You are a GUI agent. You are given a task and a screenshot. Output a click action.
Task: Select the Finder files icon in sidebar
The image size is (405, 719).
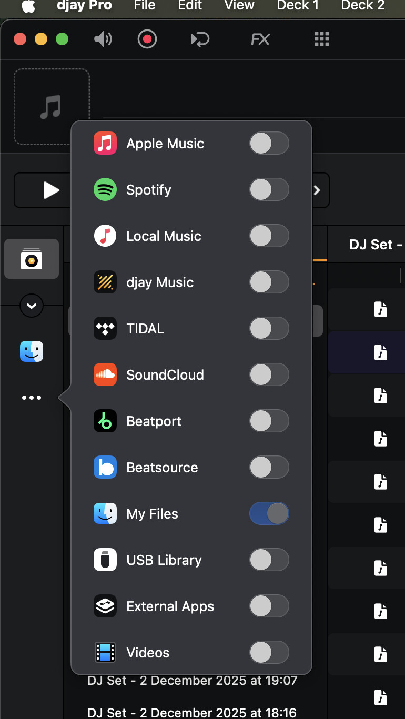tap(32, 351)
